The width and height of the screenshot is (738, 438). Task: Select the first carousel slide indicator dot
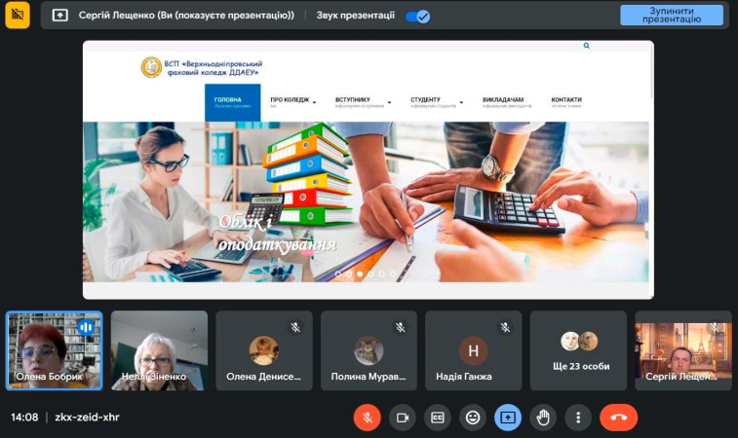[338, 274]
